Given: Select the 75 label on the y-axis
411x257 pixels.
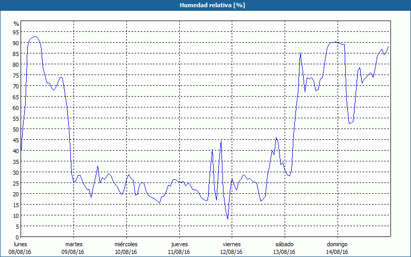Looking at the screenshot, I should (16, 76).
